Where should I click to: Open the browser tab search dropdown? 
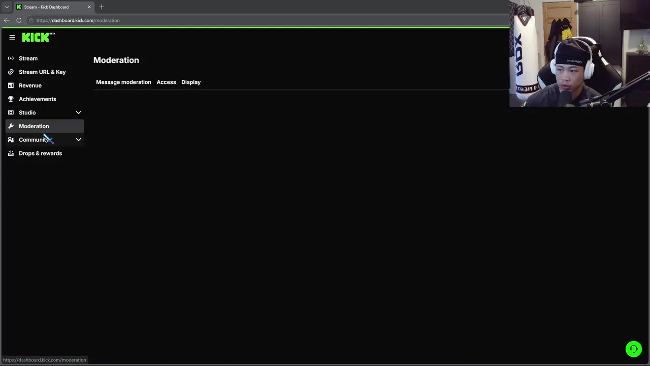(x=7, y=7)
